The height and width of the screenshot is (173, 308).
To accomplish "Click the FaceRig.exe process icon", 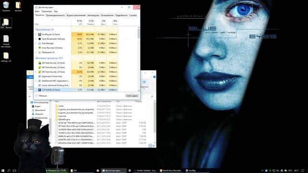I will pyautogui.click(x=39, y=34).
